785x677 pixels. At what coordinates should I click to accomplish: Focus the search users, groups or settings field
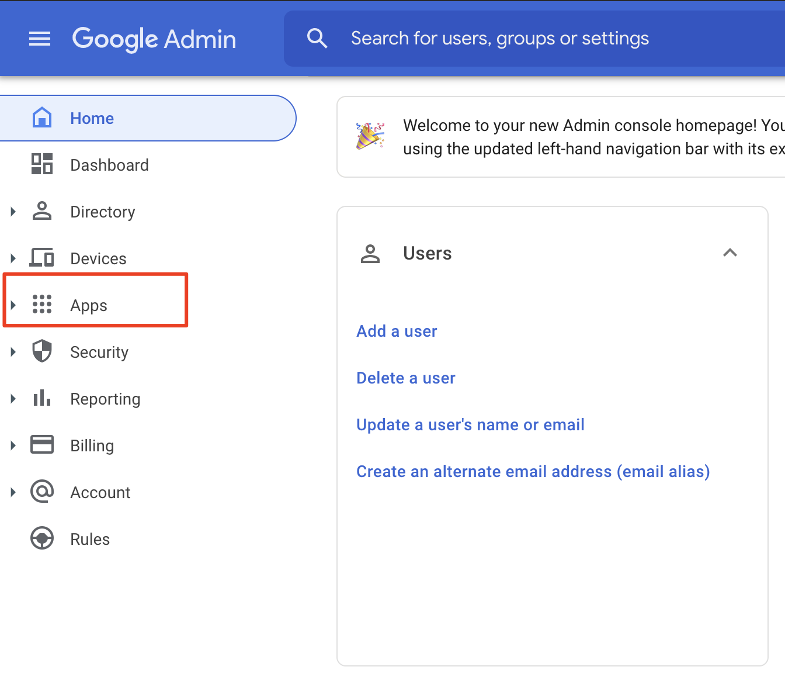click(534, 39)
